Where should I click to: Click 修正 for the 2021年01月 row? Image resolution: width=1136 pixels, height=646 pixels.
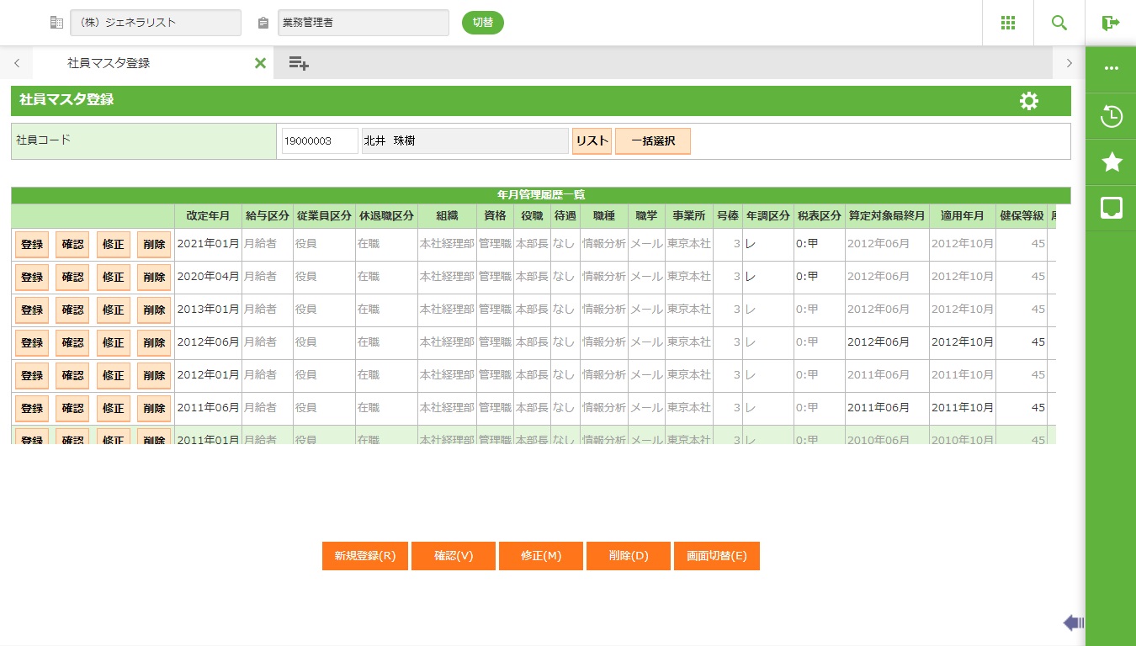tap(114, 244)
